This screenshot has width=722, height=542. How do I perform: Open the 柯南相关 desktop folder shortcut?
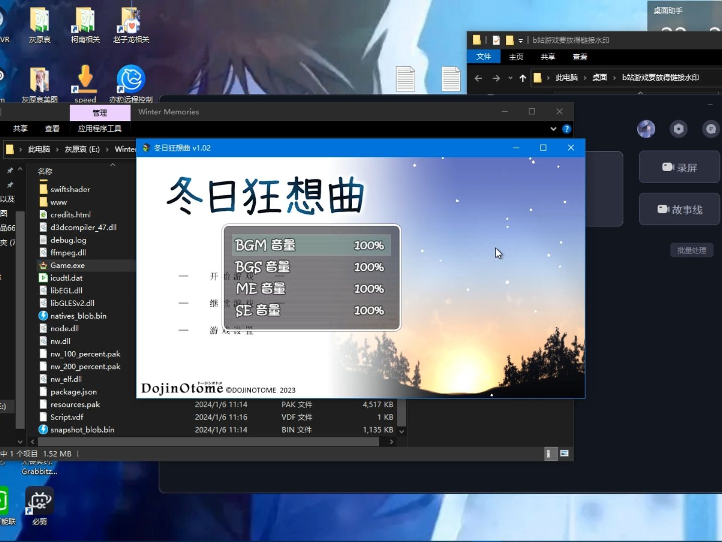pyautogui.click(x=85, y=25)
